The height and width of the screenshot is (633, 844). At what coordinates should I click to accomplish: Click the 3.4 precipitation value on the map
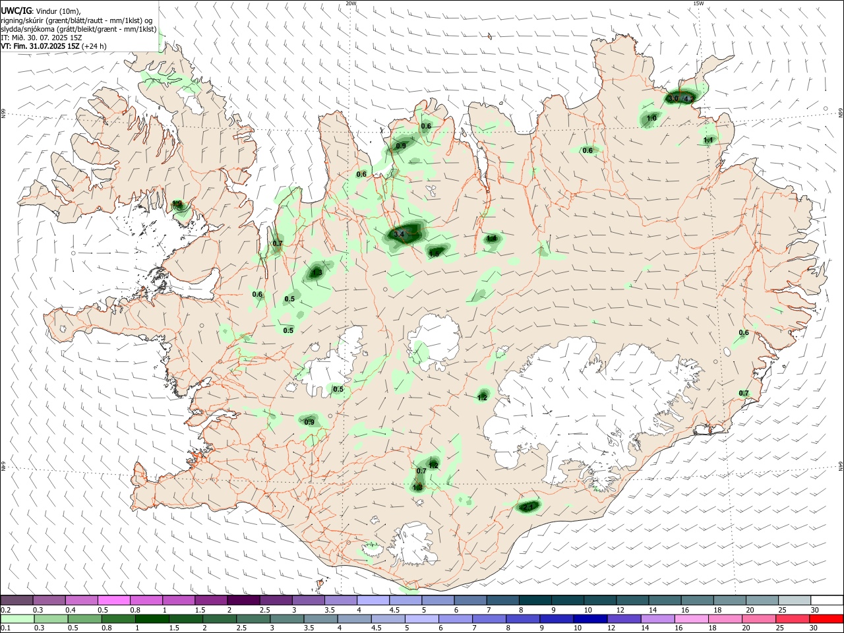(x=398, y=234)
